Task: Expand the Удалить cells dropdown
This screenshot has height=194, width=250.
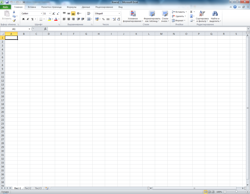Action: (185, 16)
